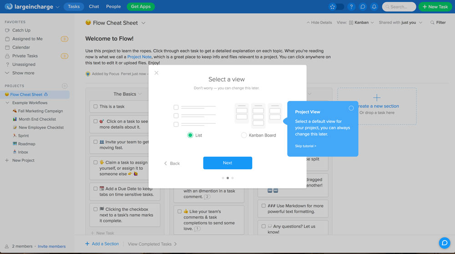This screenshot has height=254, width=455.
Task: Open support chat bubble at bottom right
Action: [x=444, y=243]
